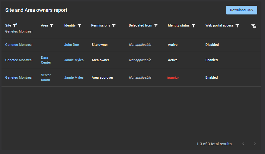Open the Area column filter
Viewport: 265px width, 154px height.
pos(52,26)
